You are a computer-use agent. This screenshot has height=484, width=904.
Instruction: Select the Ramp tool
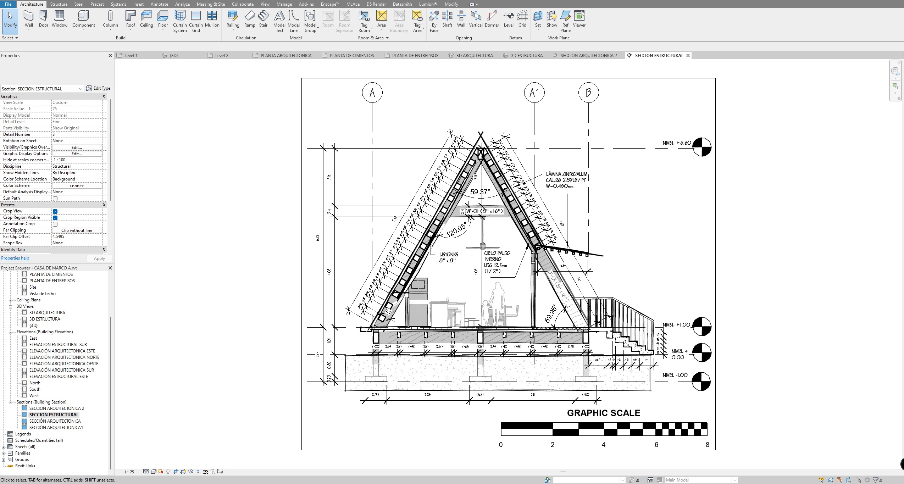pos(250,20)
